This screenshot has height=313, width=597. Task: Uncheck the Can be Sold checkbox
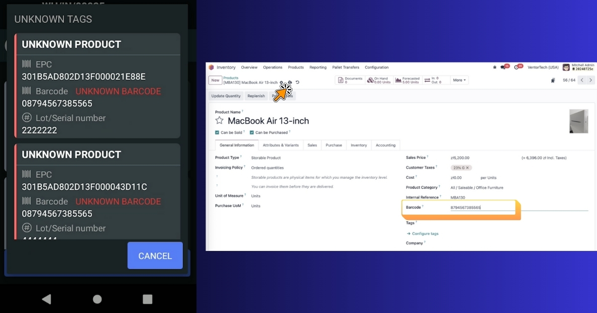click(218, 132)
